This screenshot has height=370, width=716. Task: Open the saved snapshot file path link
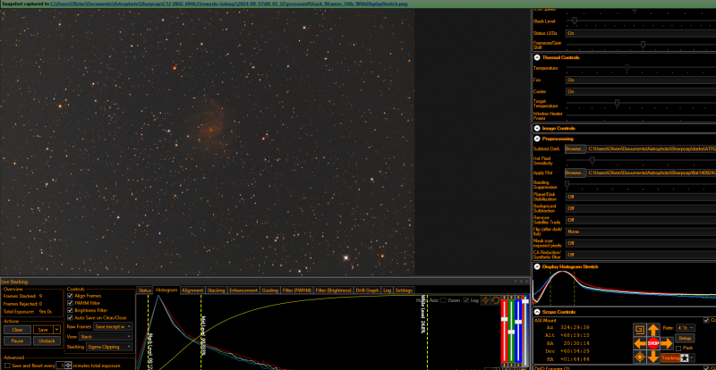pyautogui.click(x=229, y=4)
